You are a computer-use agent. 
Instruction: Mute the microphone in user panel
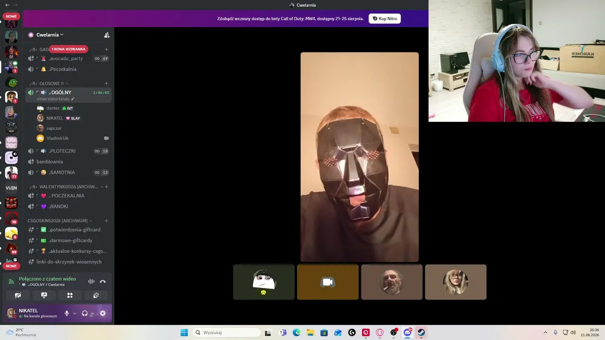[67, 313]
